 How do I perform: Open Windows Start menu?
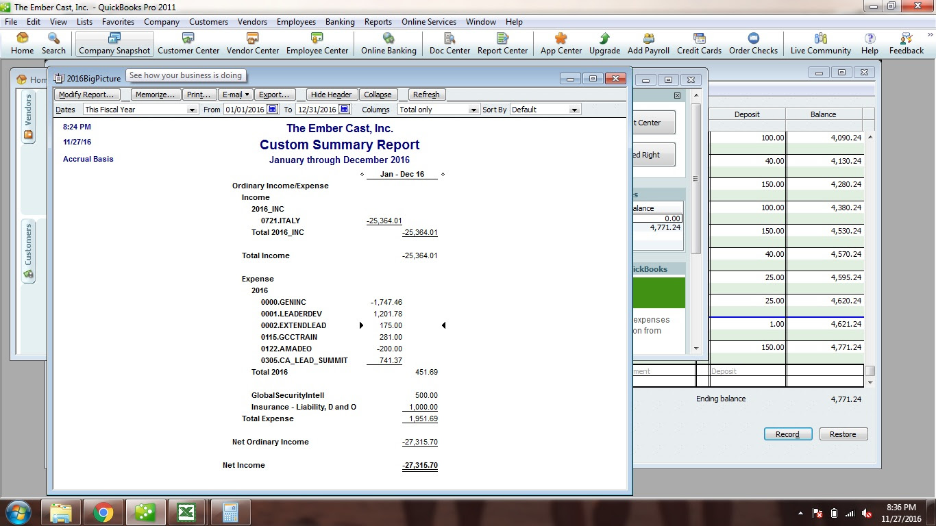(x=19, y=512)
